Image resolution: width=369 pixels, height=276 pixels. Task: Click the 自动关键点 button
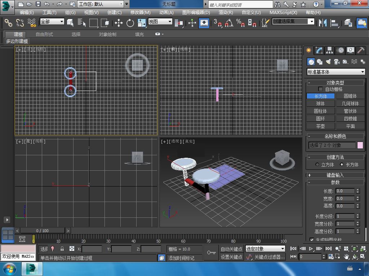click(231, 249)
